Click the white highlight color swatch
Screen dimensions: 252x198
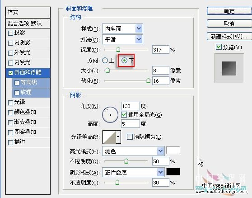tap(173, 151)
